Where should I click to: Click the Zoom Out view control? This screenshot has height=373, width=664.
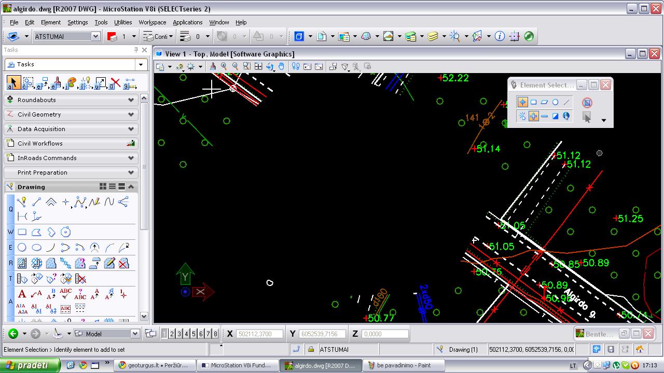coord(236,66)
